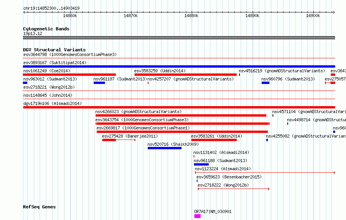Click the DGV Structural Variants track title

pos(54,50)
